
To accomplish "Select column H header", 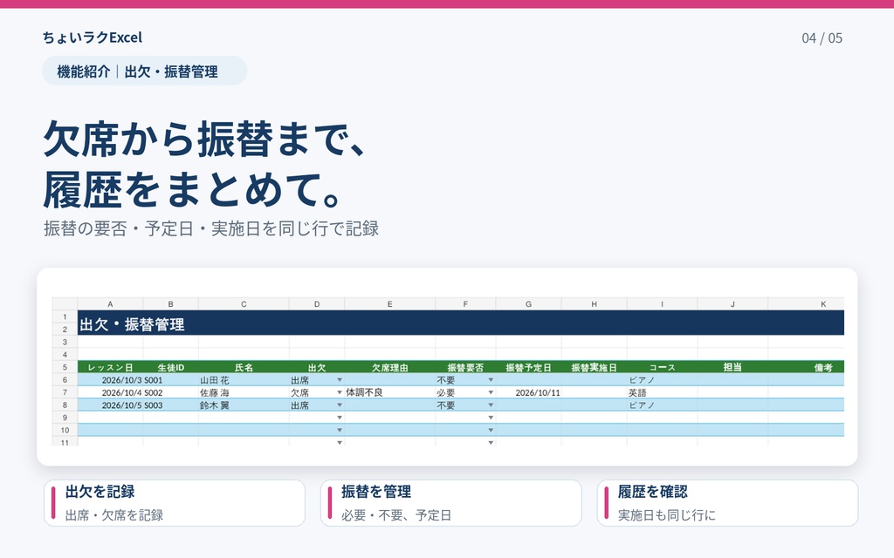I will point(594,304).
